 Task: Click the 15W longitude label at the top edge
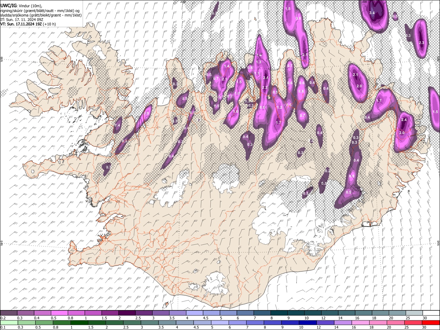pos(365,2)
